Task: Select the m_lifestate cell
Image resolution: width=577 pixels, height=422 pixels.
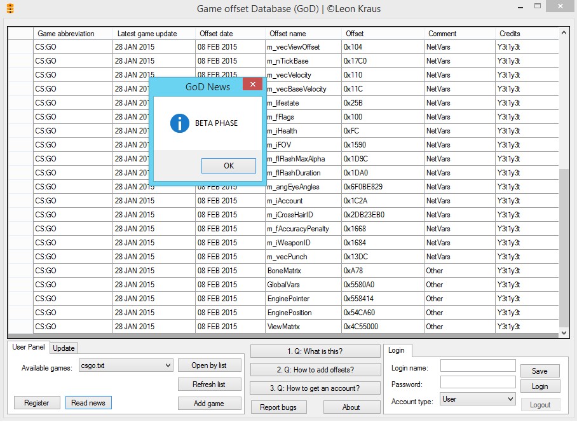Action: [303, 103]
